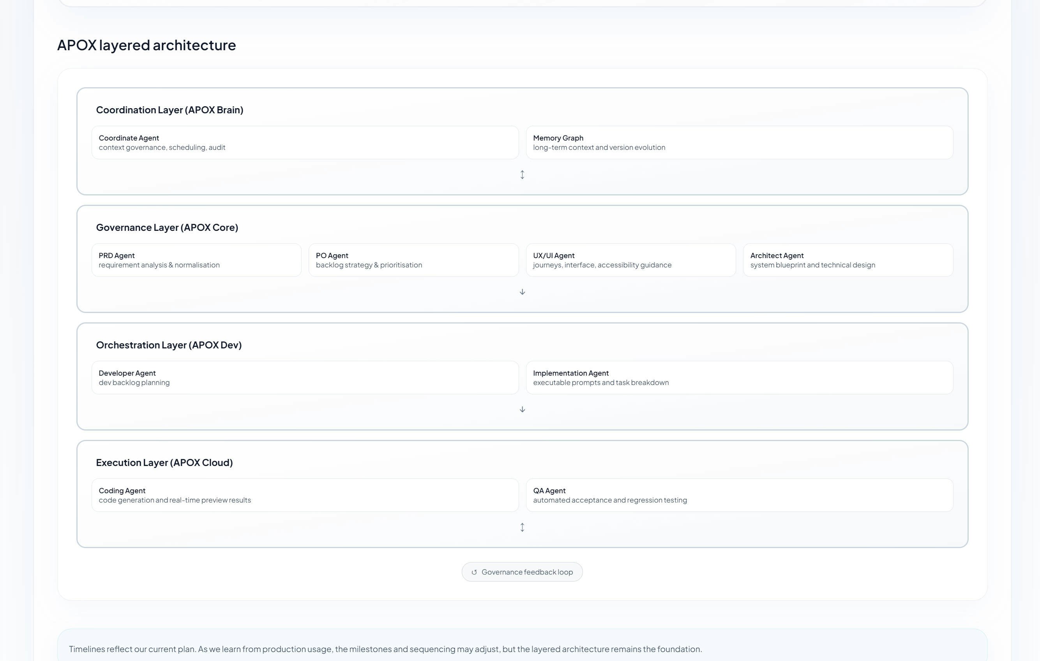Click the Developer Agent card
Screen dimensions: 1040x661
tap(304, 378)
